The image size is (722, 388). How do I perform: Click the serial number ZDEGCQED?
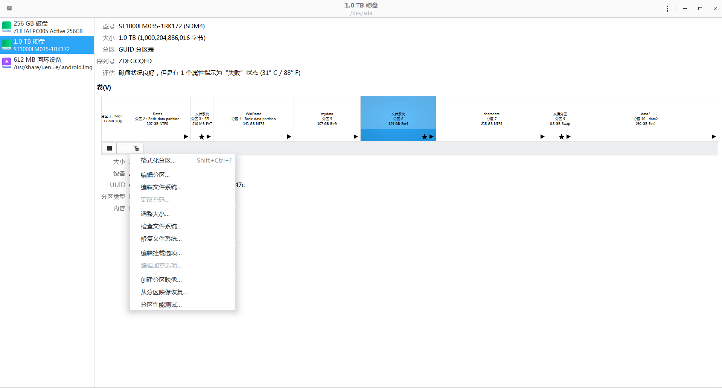(x=135, y=61)
